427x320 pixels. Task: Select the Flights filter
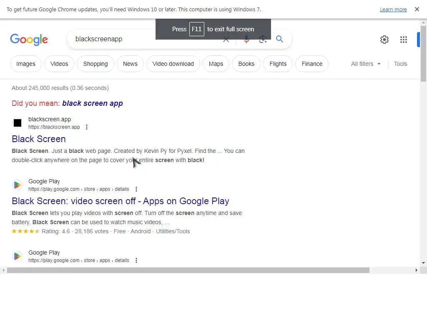[278, 64]
